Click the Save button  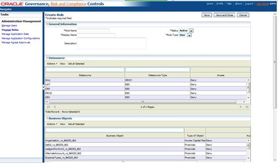coord(207,15)
